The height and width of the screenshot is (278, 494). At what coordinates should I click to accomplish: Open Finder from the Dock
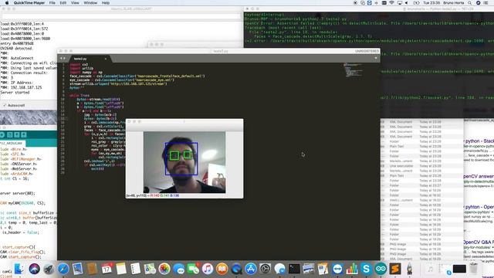19,269
